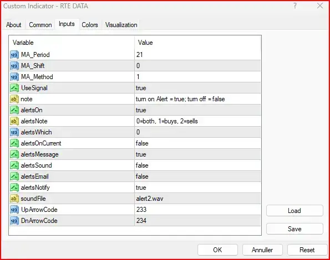Click the integer icon beside MA_Method
This screenshot has height=260, width=330.
click(x=14, y=77)
